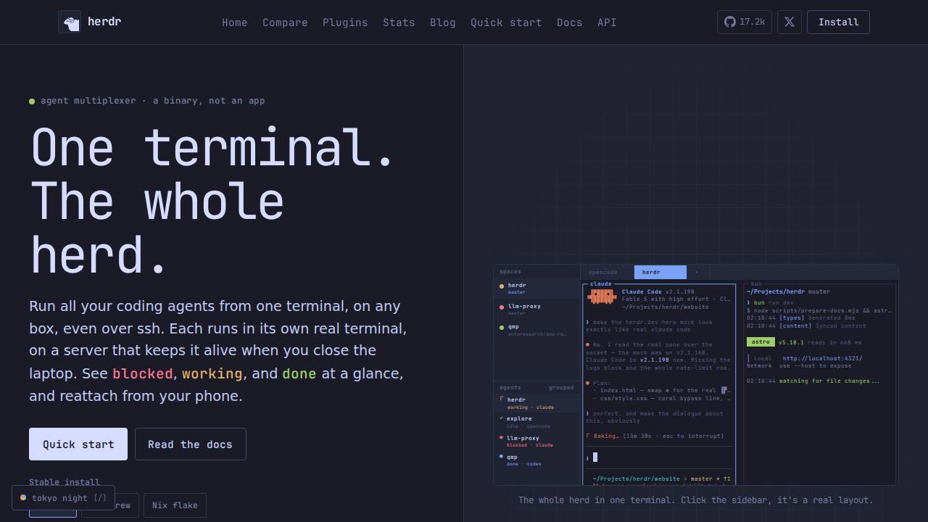
Task: Select the active herdr terminal tab
Action: click(660, 272)
